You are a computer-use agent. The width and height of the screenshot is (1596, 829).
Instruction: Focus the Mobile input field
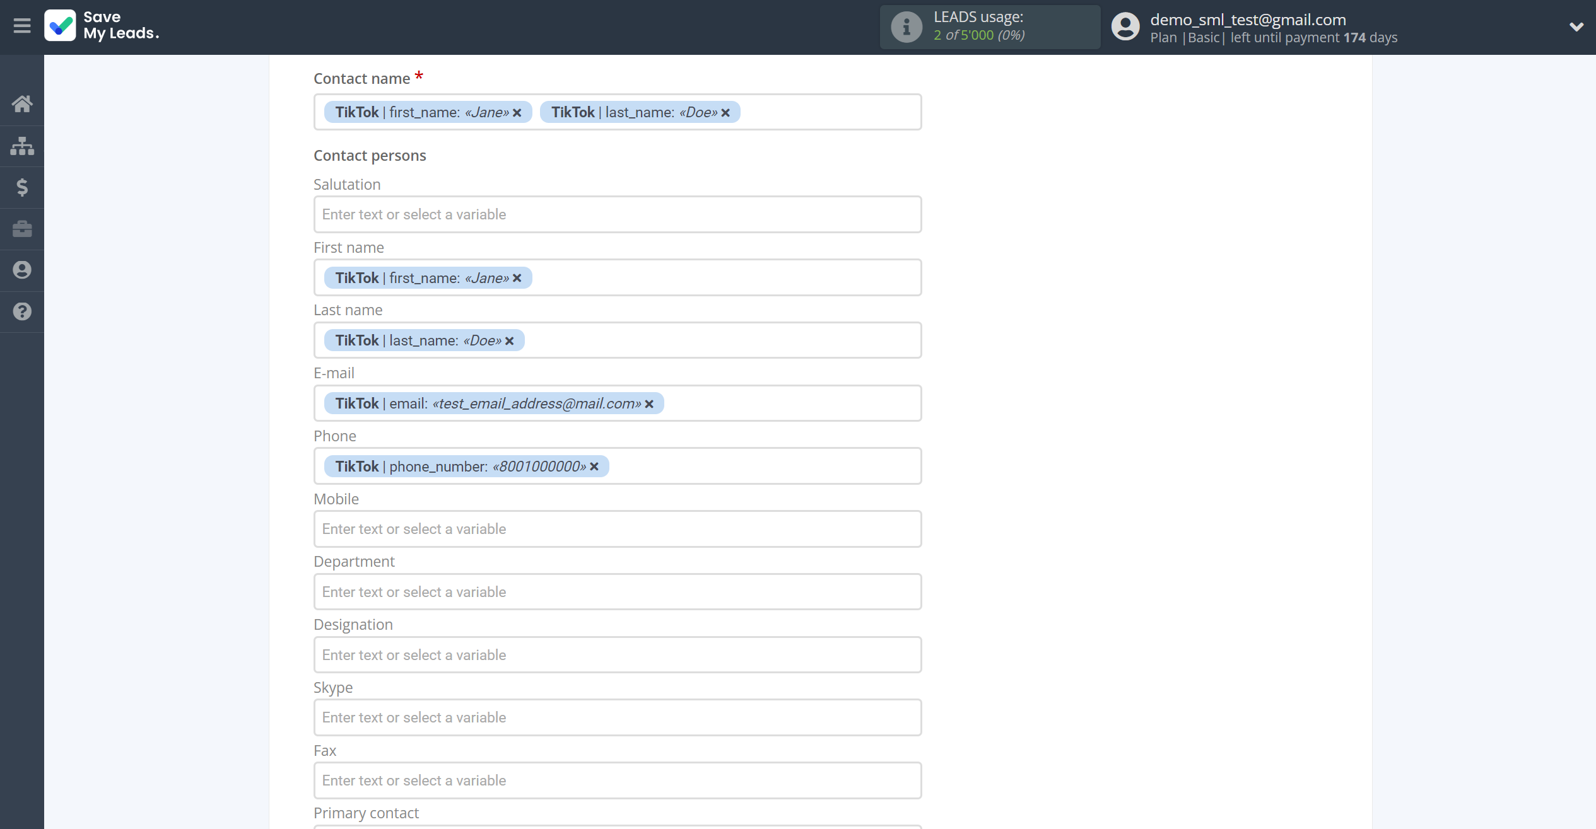[618, 529]
